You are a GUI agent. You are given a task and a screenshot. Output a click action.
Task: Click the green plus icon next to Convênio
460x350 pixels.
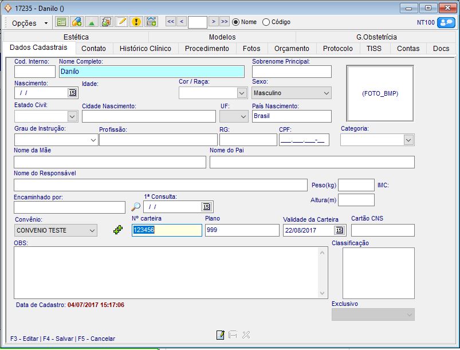click(118, 230)
